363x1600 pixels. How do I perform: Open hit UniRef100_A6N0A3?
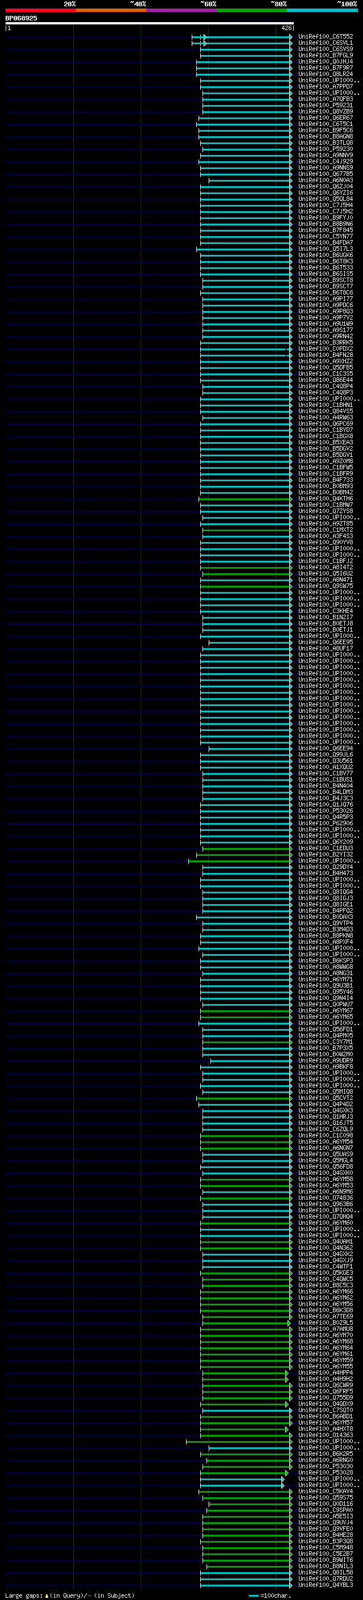[326, 180]
